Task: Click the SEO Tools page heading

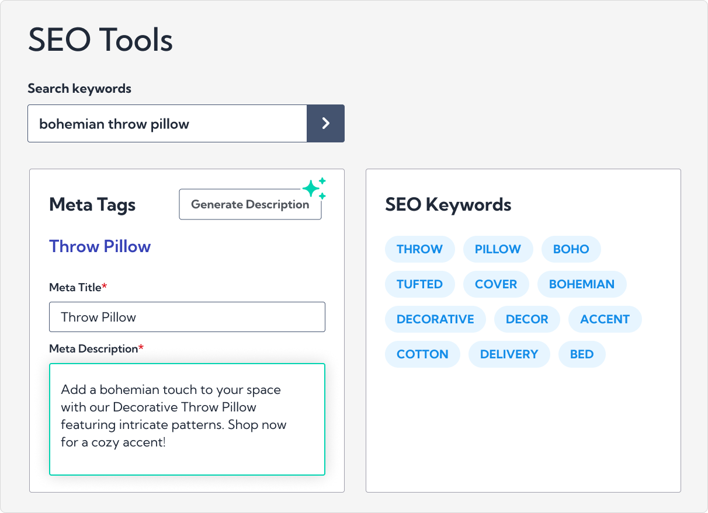Action: [x=100, y=41]
